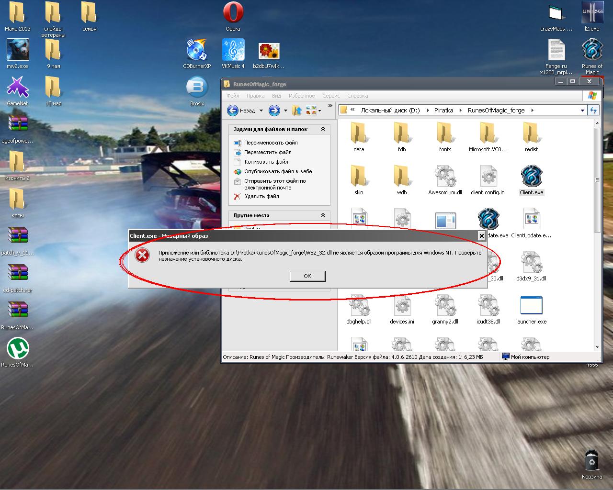Open the Сервис menu

click(331, 96)
